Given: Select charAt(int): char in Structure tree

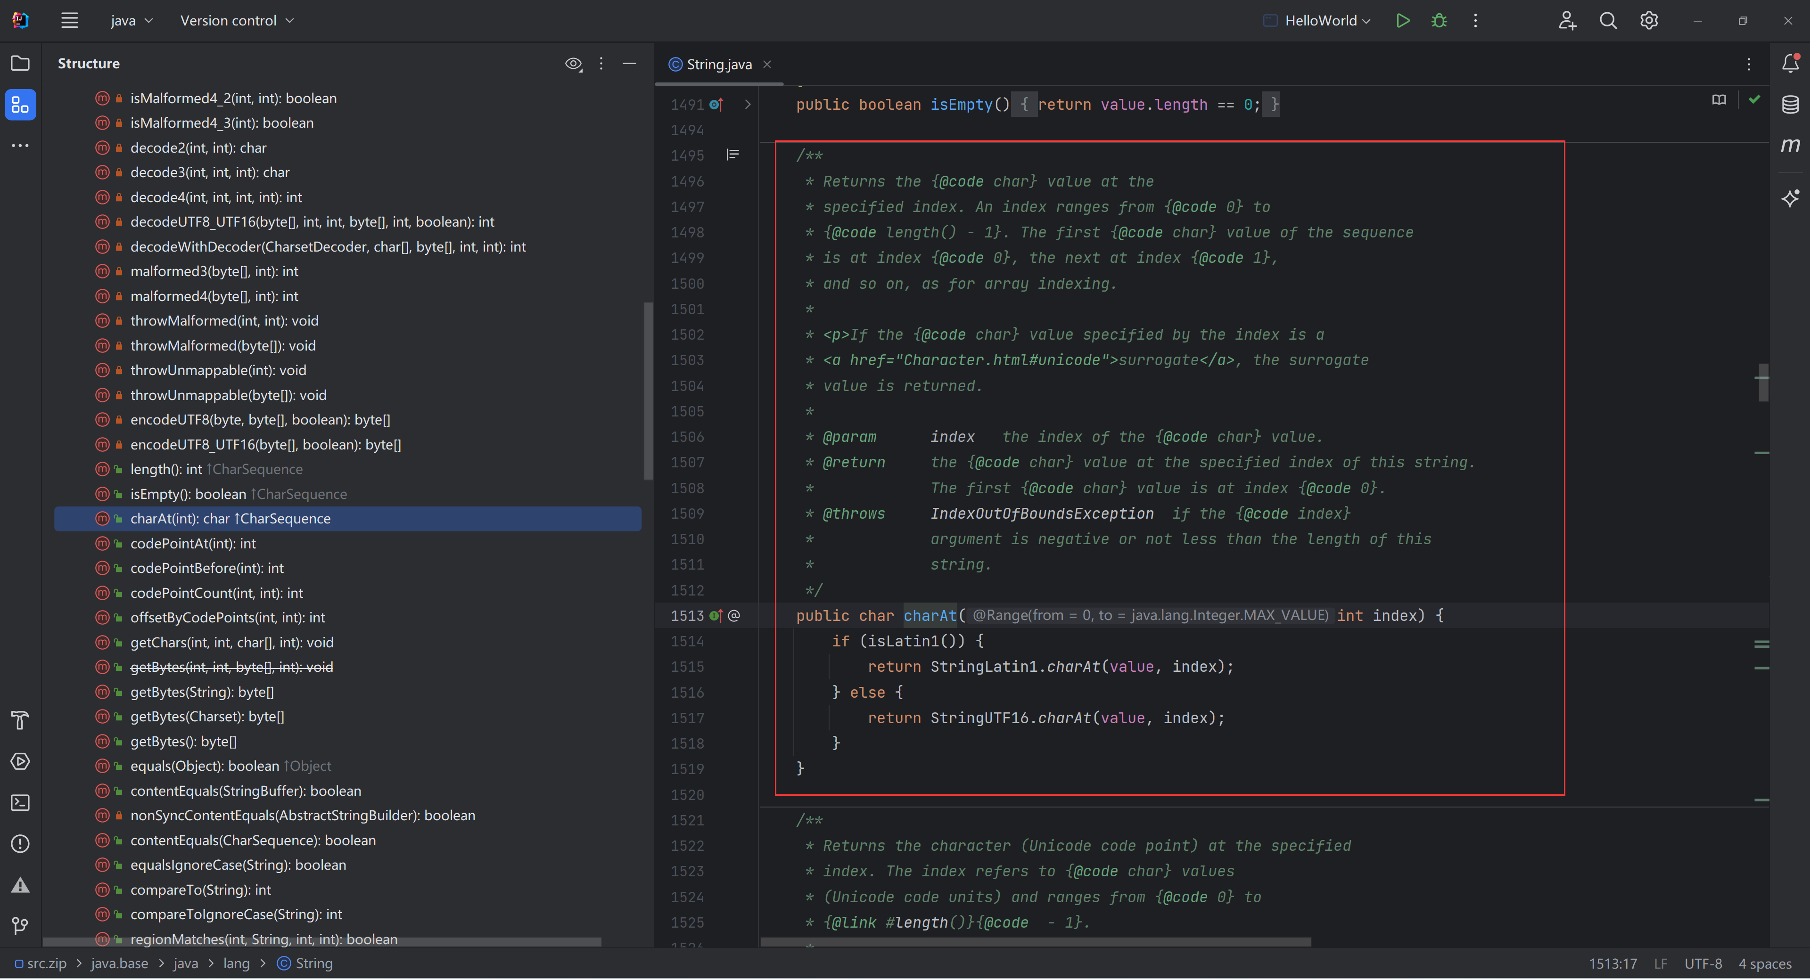Looking at the screenshot, I should coord(347,519).
